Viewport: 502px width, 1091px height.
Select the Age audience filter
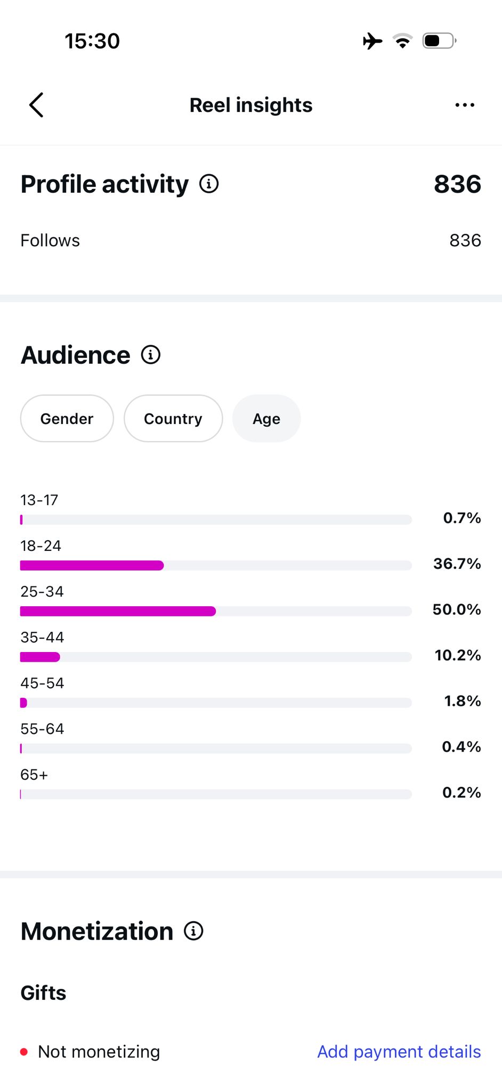point(266,419)
